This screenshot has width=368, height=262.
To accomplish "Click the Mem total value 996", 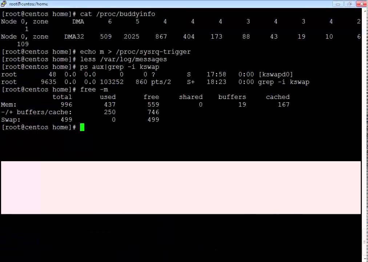I will pos(66,104).
